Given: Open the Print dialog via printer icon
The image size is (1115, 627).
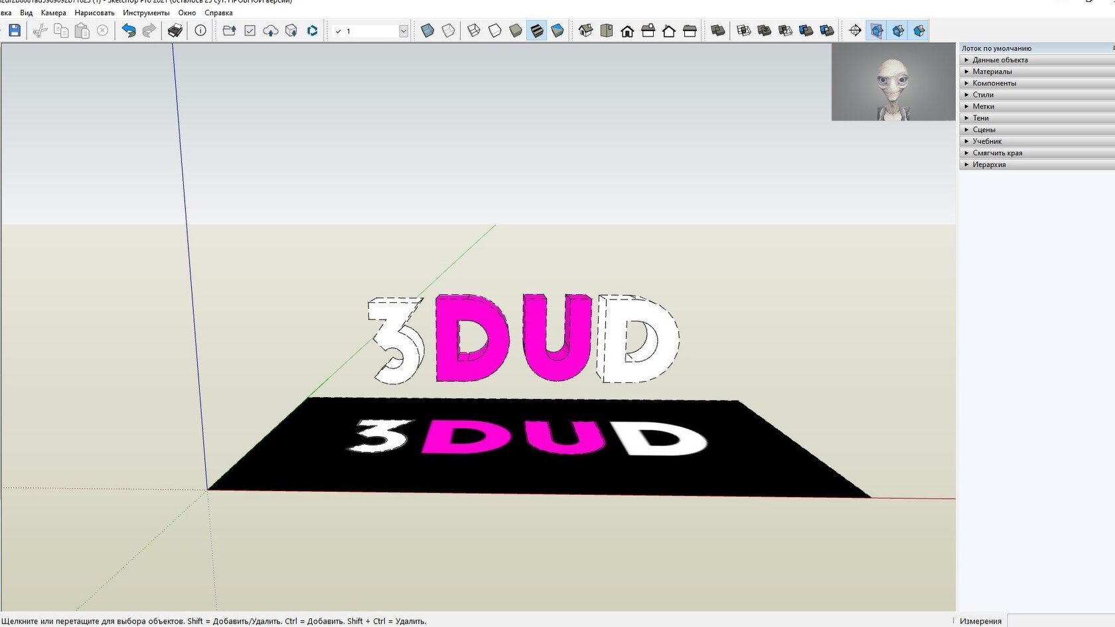Looking at the screenshot, I should [175, 30].
